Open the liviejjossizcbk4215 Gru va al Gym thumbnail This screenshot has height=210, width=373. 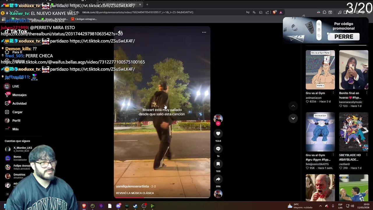pos(320,132)
